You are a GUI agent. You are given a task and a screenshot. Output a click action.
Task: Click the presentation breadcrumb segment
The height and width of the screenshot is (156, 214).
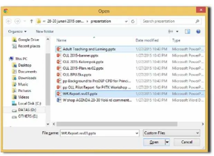[x=101, y=21]
